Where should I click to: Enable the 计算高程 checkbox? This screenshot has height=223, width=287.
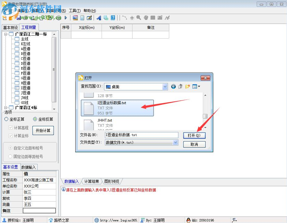coord(11,128)
